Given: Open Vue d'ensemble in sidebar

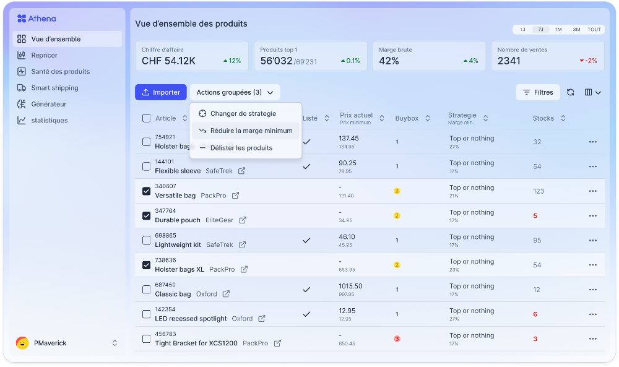Looking at the screenshot, I should point(67,39).
